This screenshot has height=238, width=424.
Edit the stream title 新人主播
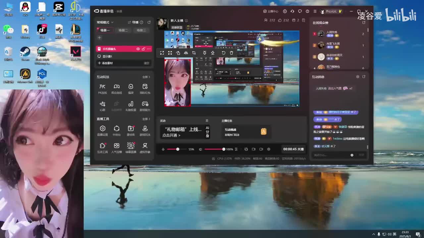point(186,20)
